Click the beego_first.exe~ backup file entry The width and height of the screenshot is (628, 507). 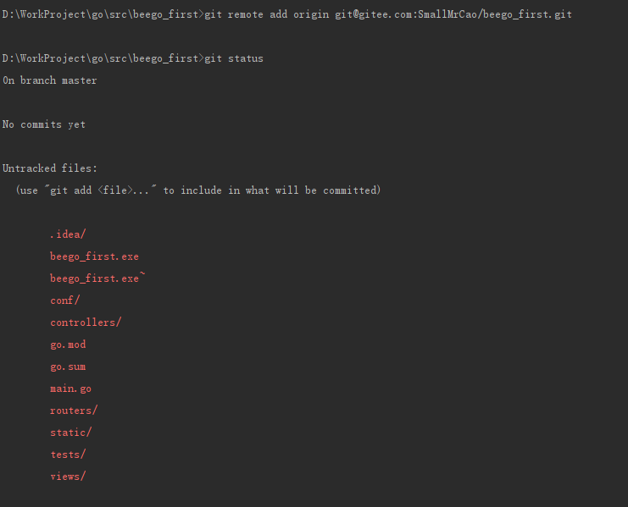click(97, 278)
